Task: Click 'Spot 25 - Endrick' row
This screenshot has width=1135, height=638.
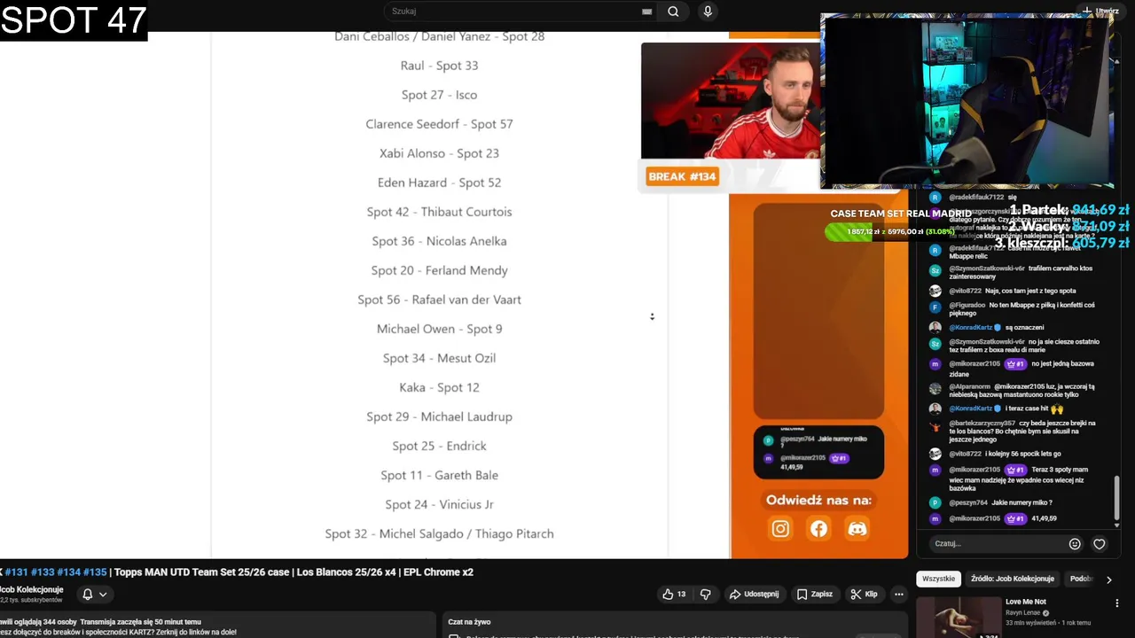Action: point(439,446)
